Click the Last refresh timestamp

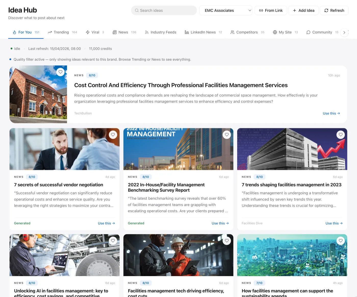click(x=55, y=49)
